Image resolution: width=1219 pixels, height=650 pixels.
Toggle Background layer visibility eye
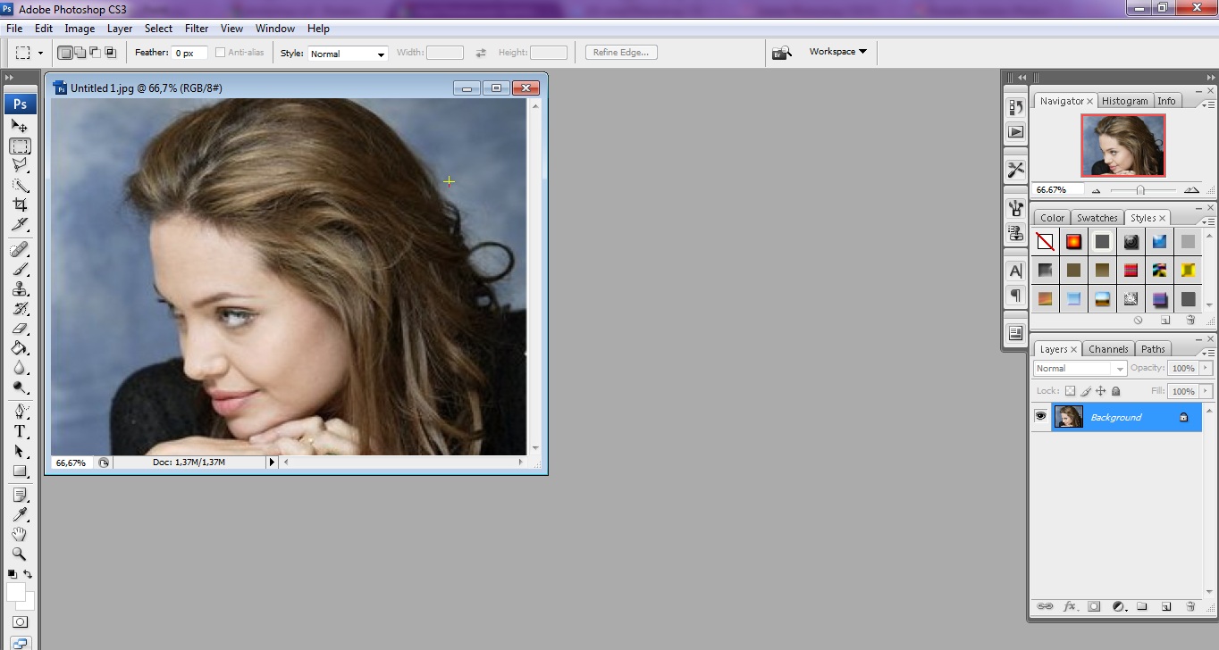point(1040,417)
